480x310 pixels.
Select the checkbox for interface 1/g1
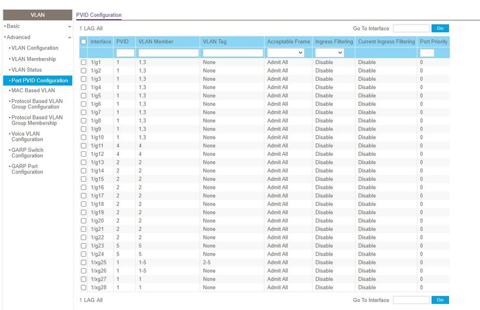pos(84,62)
